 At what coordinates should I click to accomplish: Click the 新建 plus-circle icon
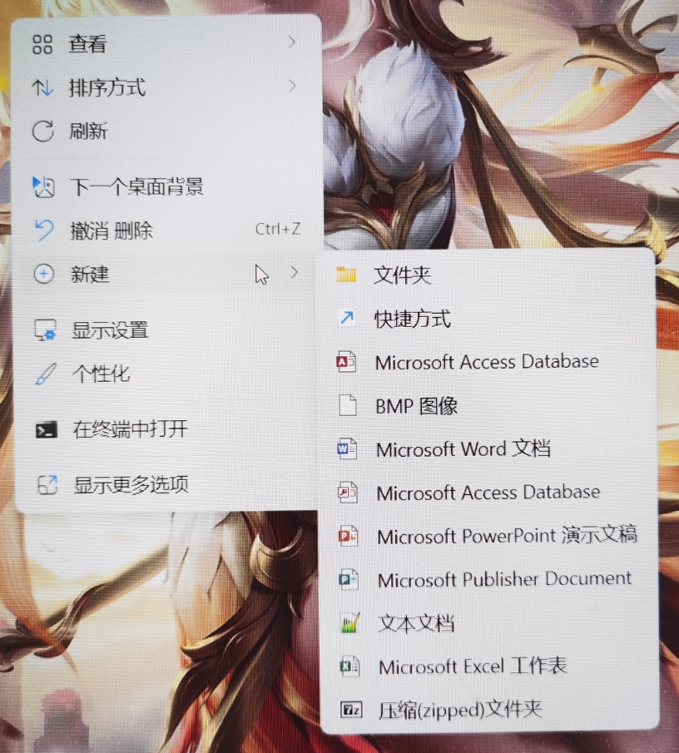[44, 275]
